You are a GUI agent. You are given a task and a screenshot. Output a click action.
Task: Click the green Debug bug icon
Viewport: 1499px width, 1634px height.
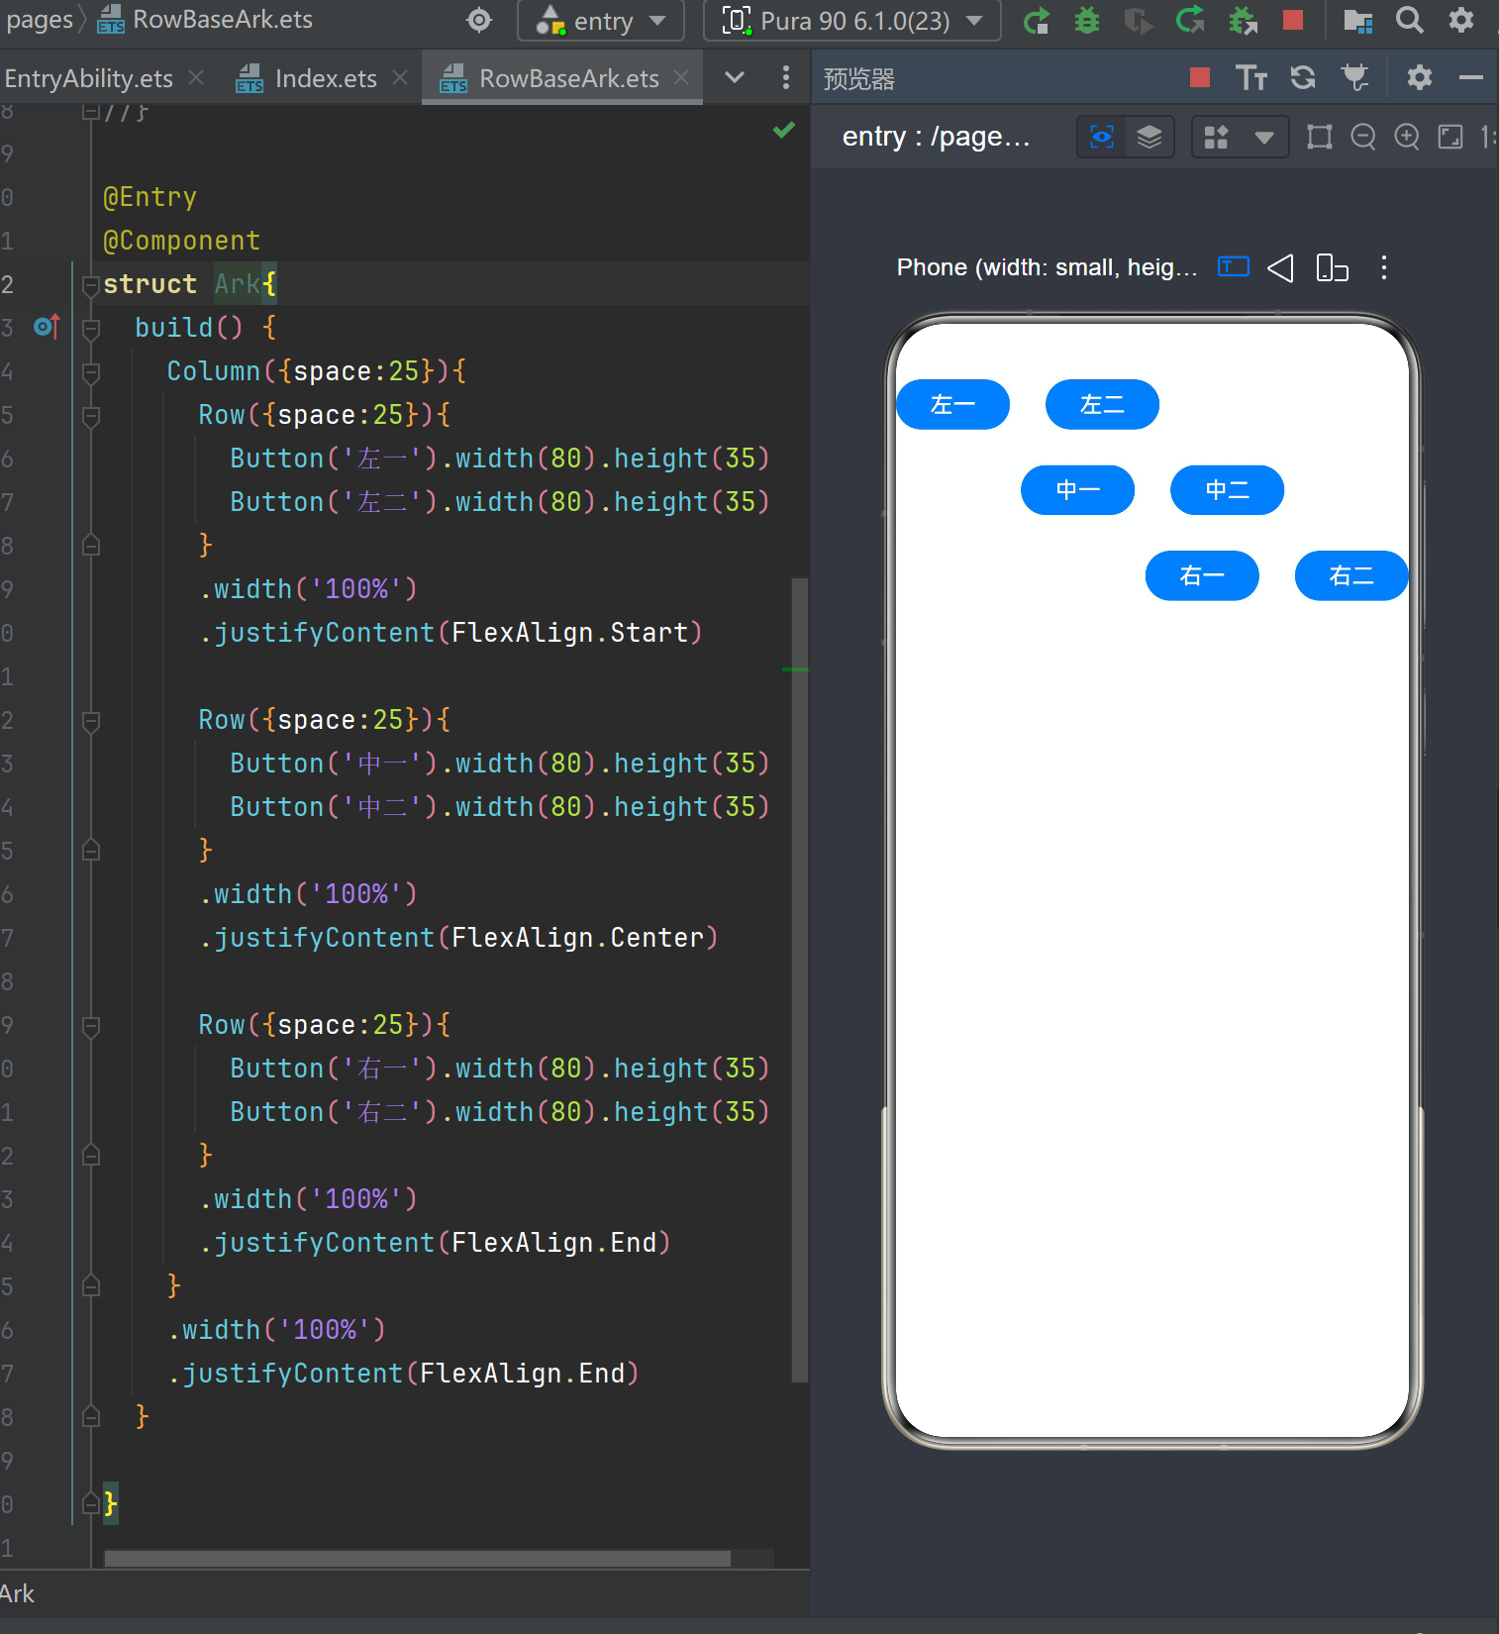(x=1087, y=21)
